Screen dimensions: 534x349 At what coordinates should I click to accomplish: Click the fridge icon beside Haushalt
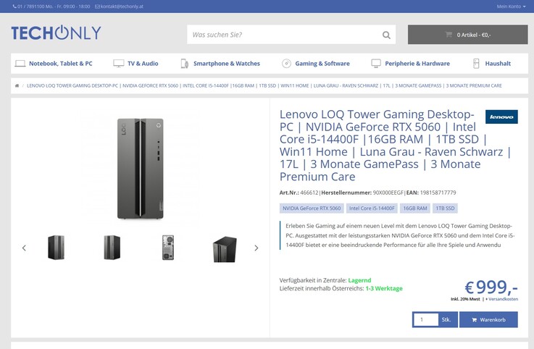pos(476,63)
